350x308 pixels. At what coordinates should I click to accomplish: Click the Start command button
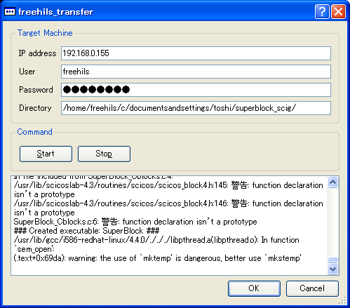(x=46, y=154)
